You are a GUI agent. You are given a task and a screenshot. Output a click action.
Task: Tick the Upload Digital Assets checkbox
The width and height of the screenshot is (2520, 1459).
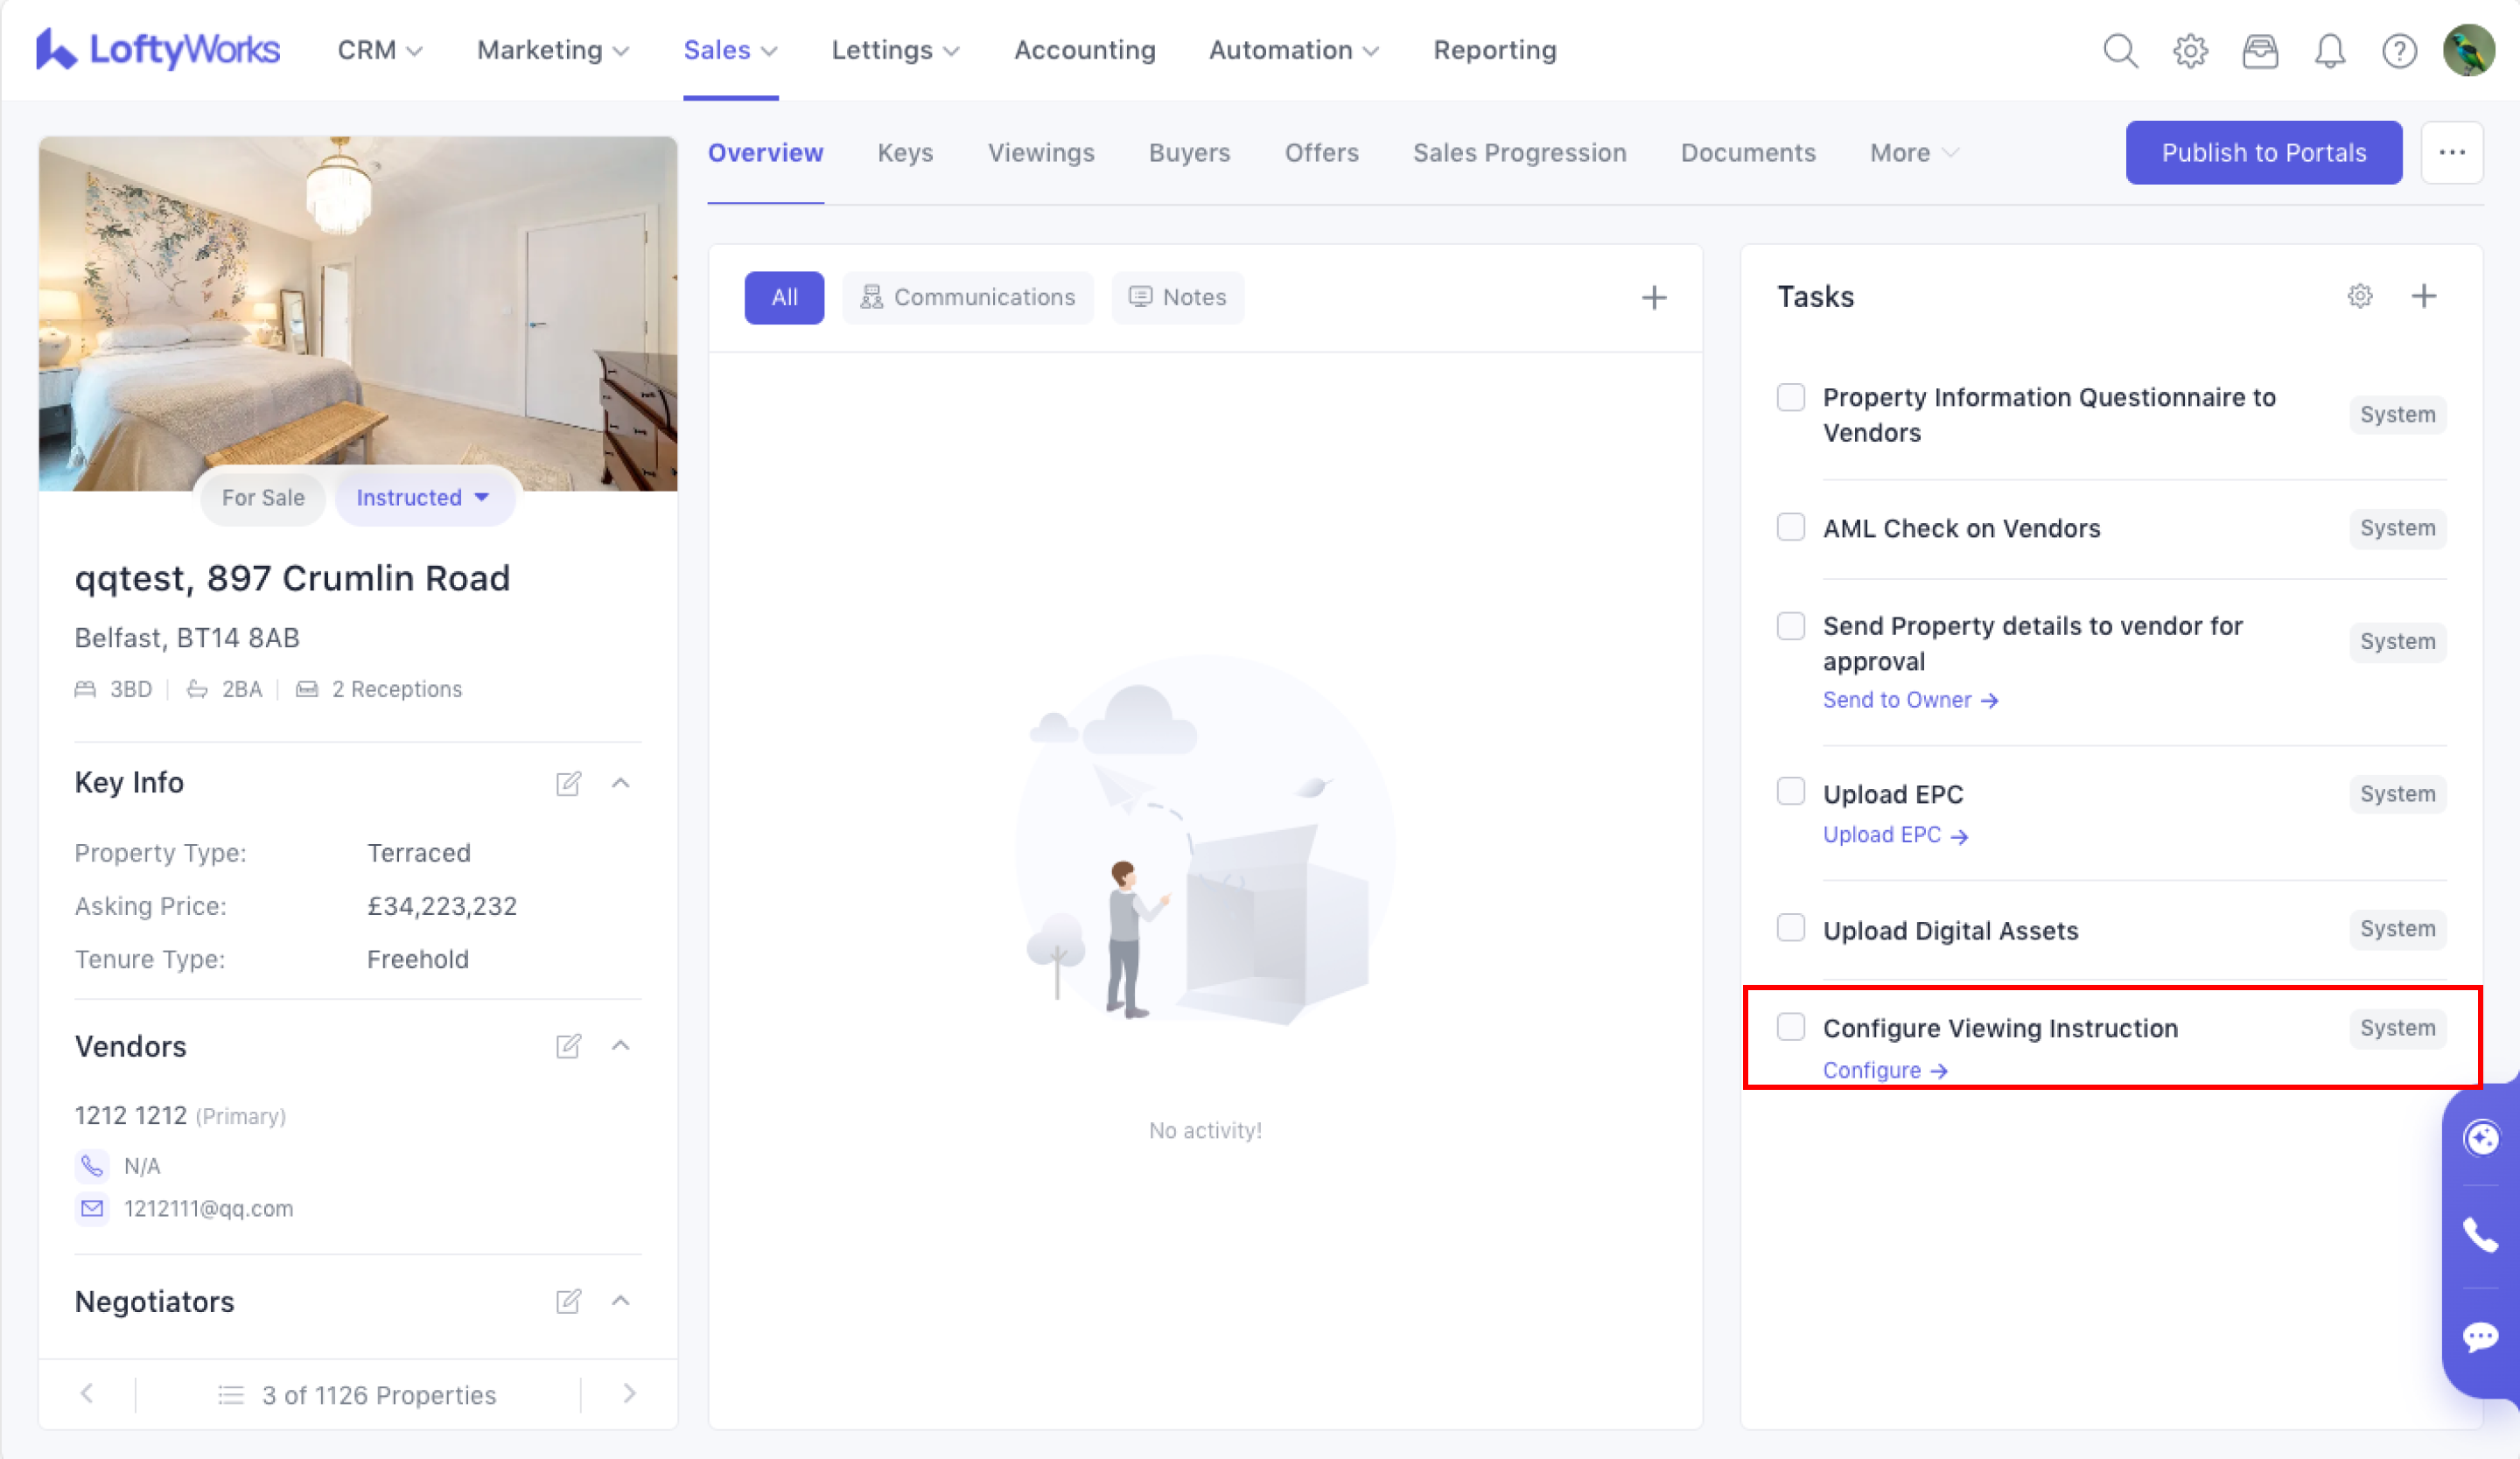(1790, 928)
